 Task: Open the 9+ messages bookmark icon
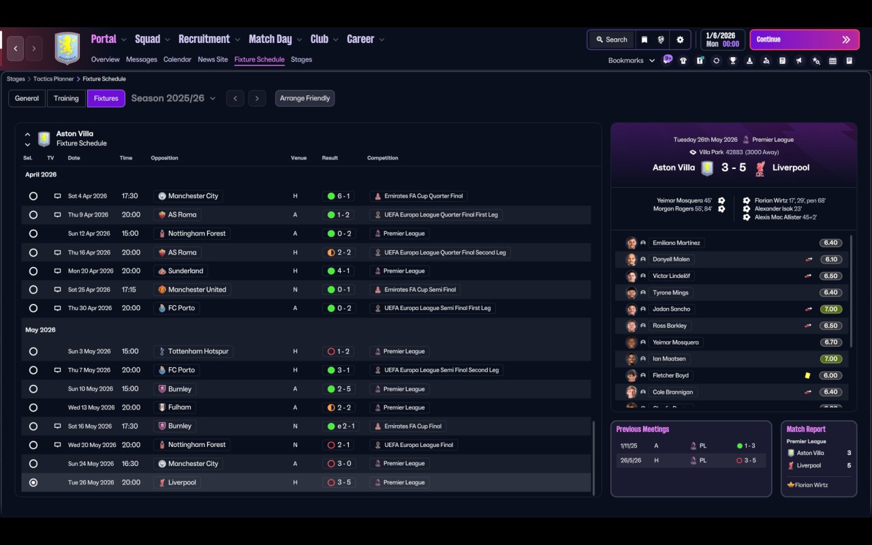[x=668, y=59]
